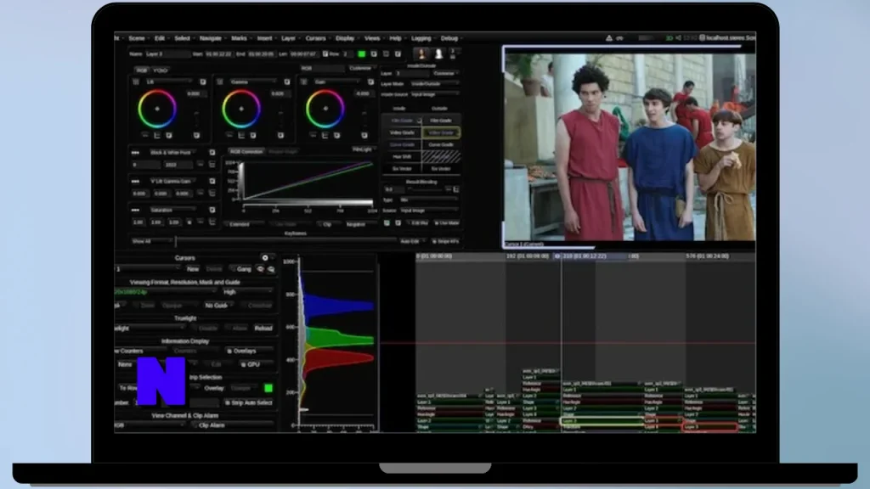Screen dimensions: 870x489
Task: Select the yellow-highlighted Layer 3 strip in timeline
Action: [x=602, y=421]
